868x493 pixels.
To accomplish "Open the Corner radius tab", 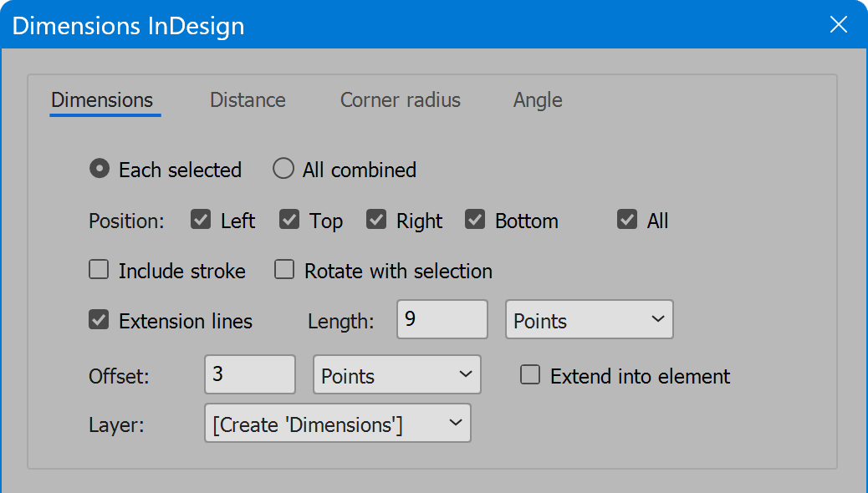I will [x=401, y=100].
